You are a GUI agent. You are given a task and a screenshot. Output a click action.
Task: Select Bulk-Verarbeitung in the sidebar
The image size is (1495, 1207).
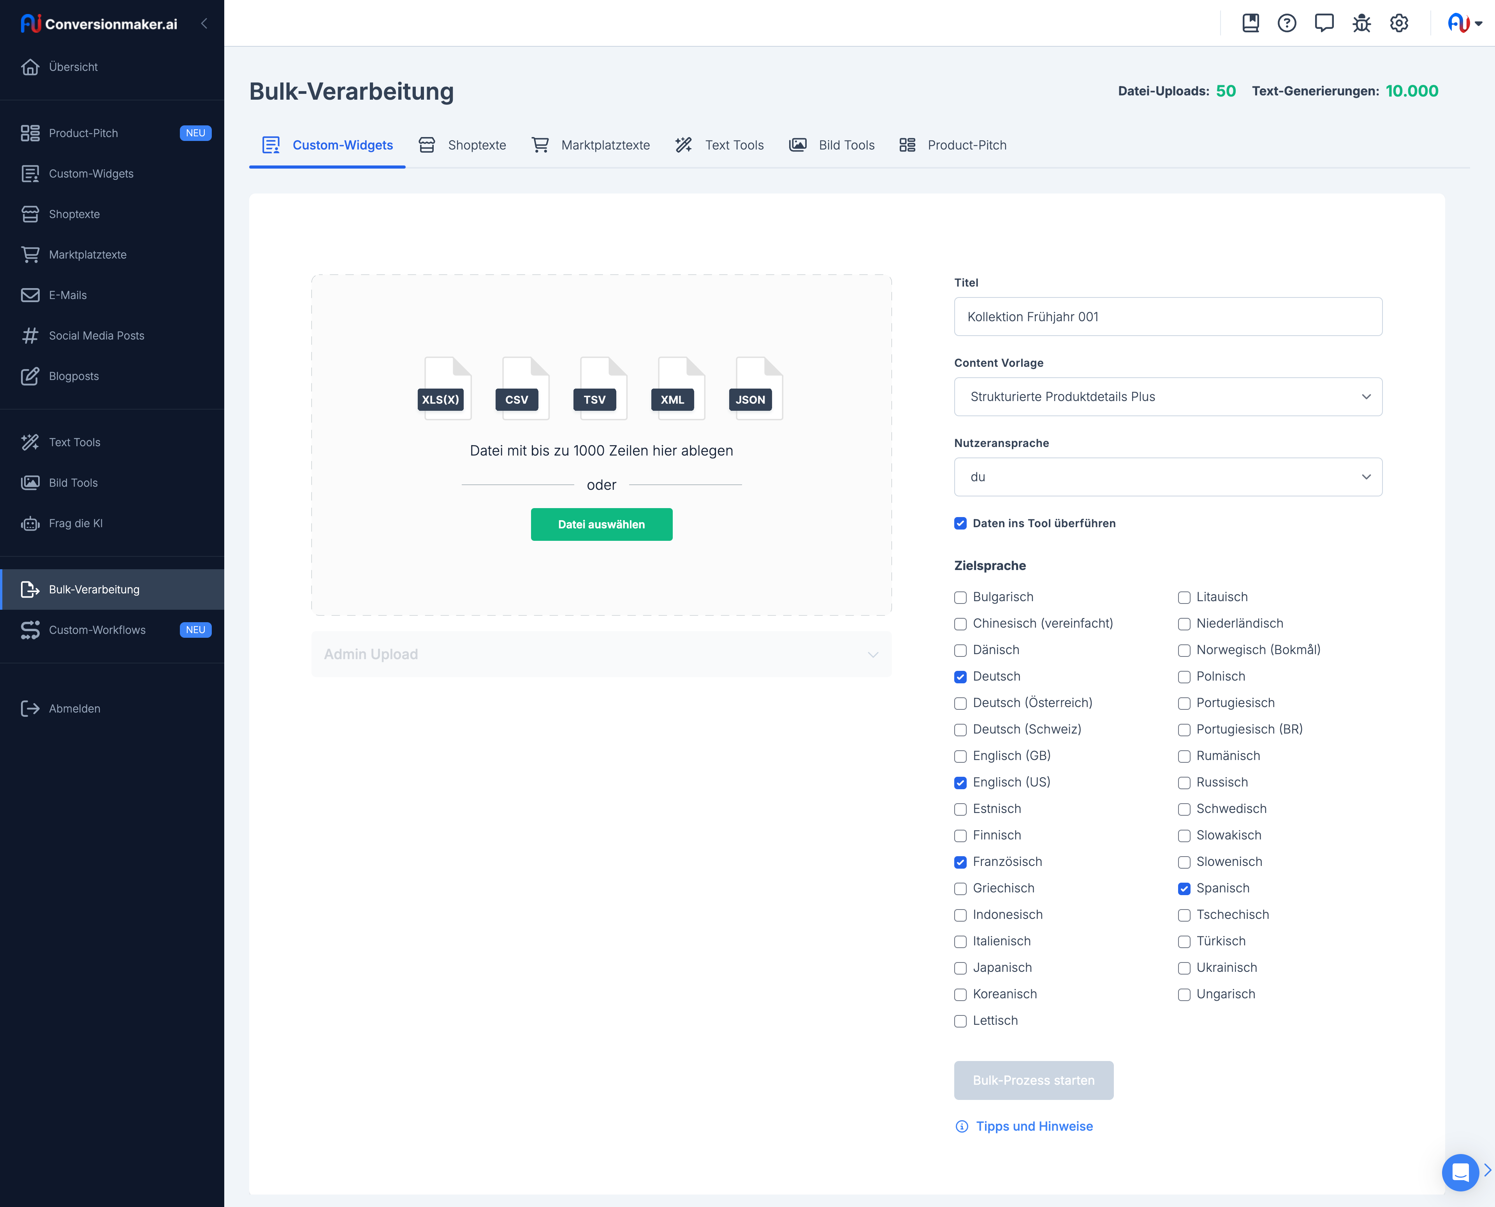[112, 589]
